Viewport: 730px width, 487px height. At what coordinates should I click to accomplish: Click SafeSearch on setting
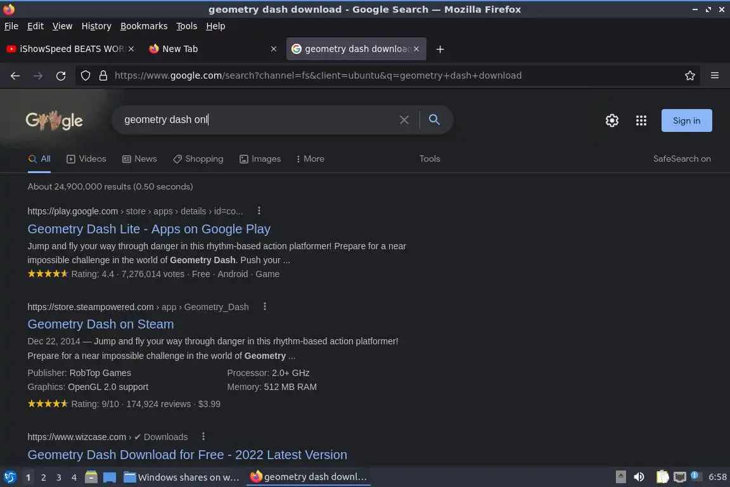click(x=682, y=159)
